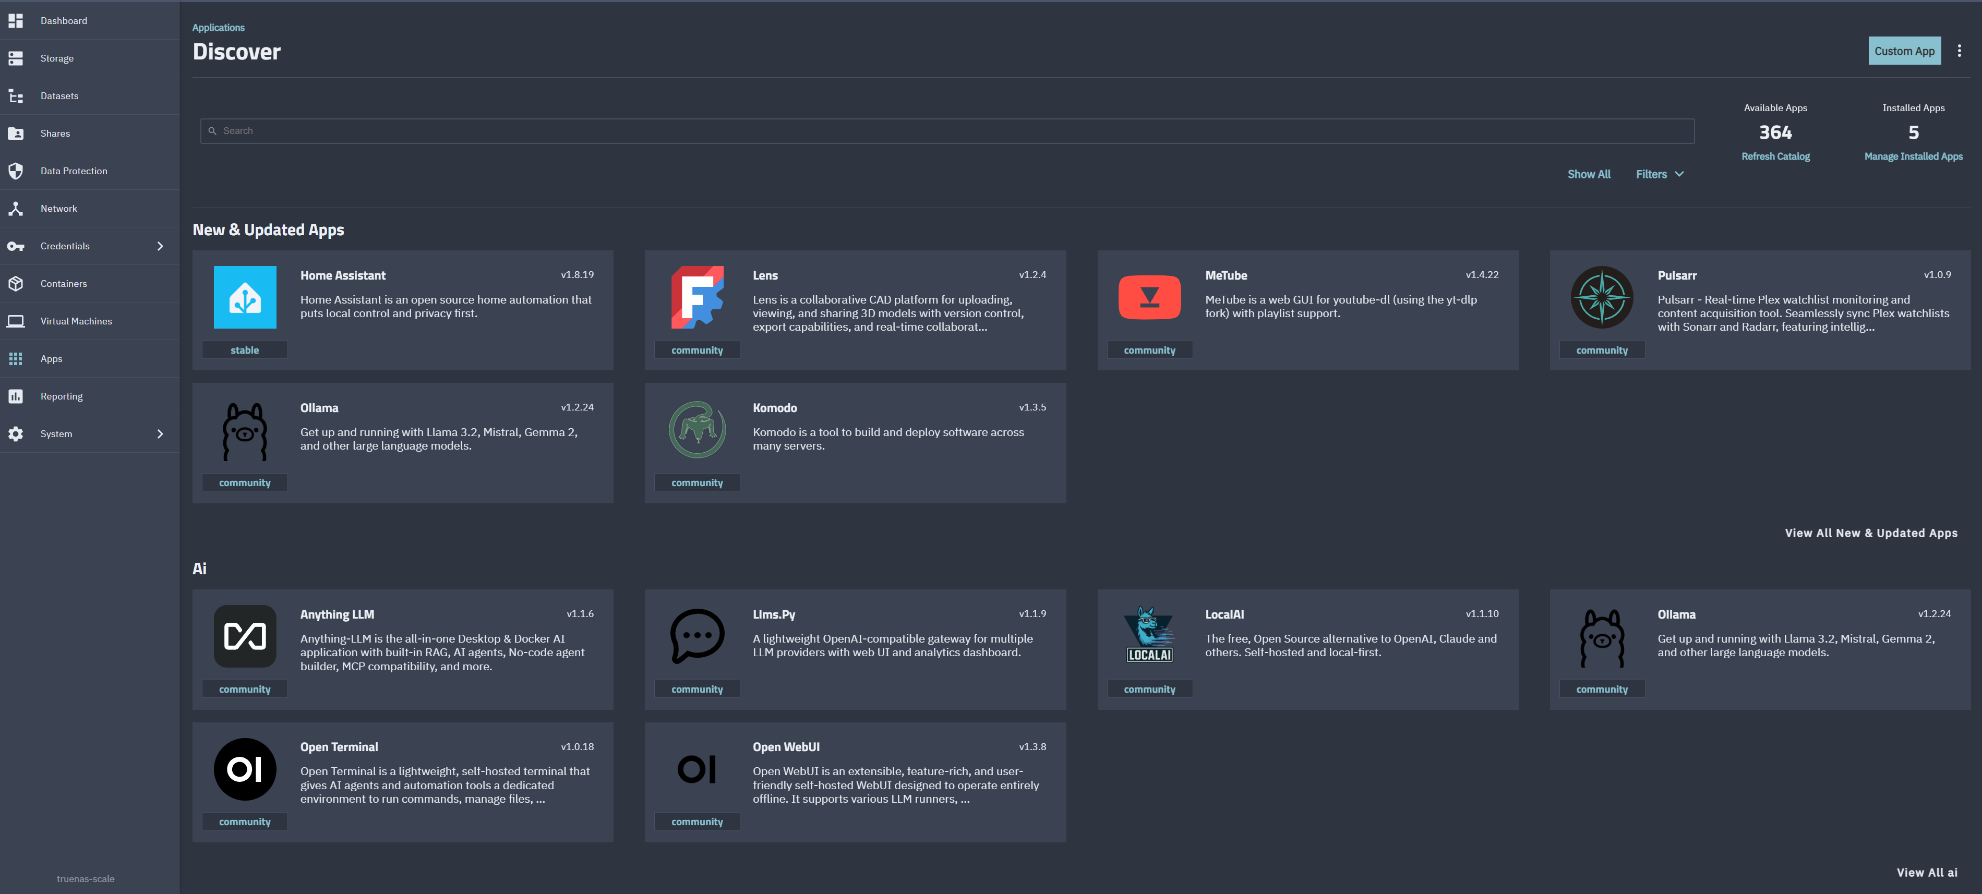This screenshot has height=894, width=1982.
Task: Click the Home Assistant app icon
Action: [x=245, y=297]
